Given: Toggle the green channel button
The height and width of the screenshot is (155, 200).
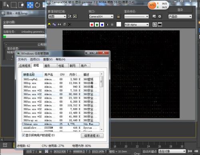Looking at the screenshot, I should [97, 25].
